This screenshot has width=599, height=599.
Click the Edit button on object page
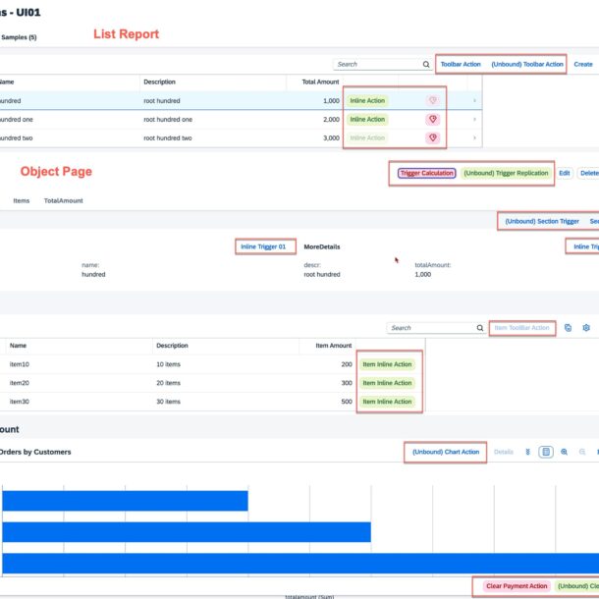pos(565,173)
